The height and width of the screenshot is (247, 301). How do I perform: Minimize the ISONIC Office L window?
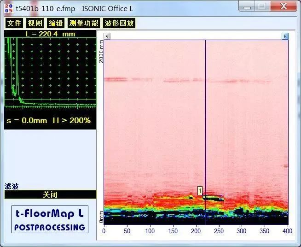click(247, 7)
